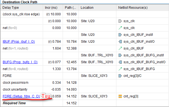Click the cnt_reg[3]/C netlist resource
The height and width of the screenshot is (107, 169).
pos(132,76)
